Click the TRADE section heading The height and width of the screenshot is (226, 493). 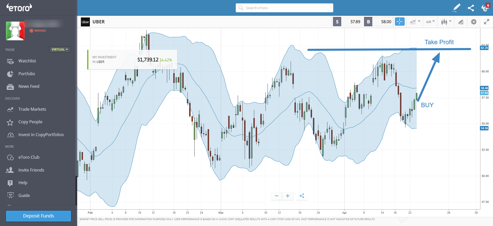coord(10,50)
